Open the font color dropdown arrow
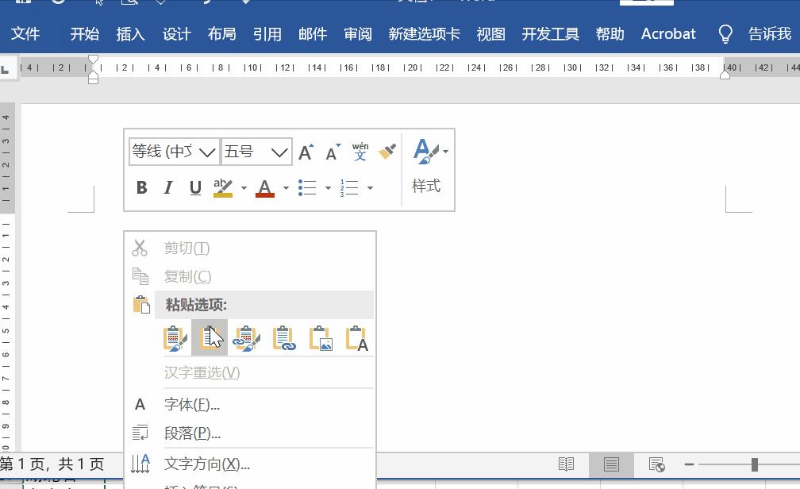The image size is (800, 489). [287, 188]
